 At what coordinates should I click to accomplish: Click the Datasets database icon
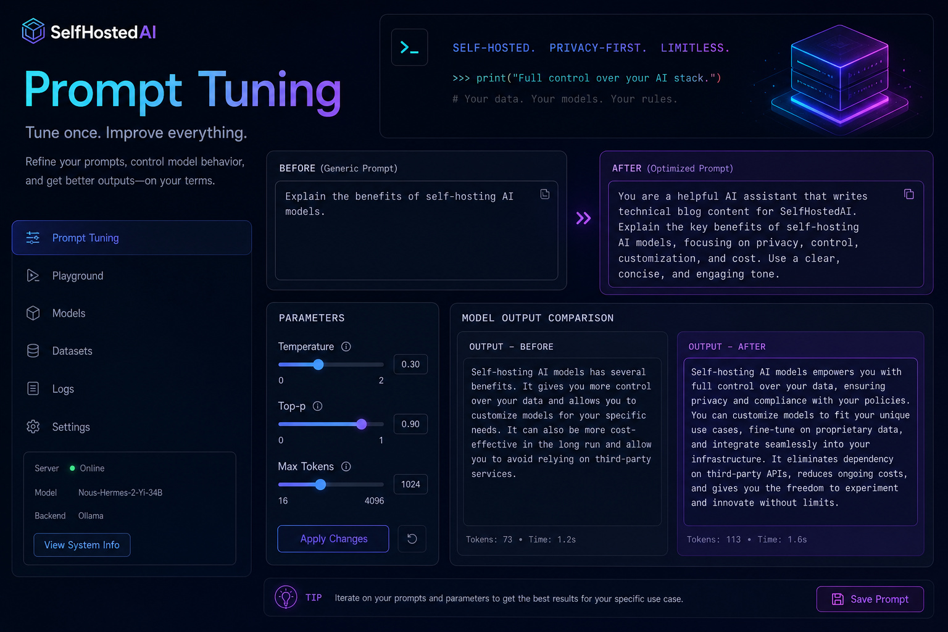point(33,351)
